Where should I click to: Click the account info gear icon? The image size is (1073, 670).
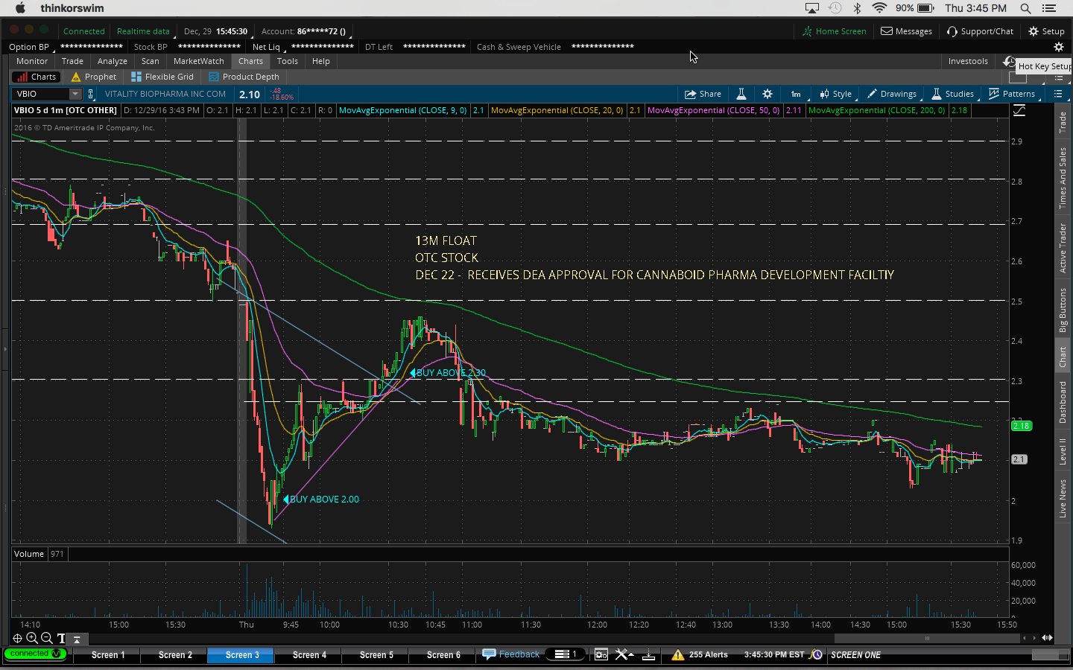[x=1059, y=46]
